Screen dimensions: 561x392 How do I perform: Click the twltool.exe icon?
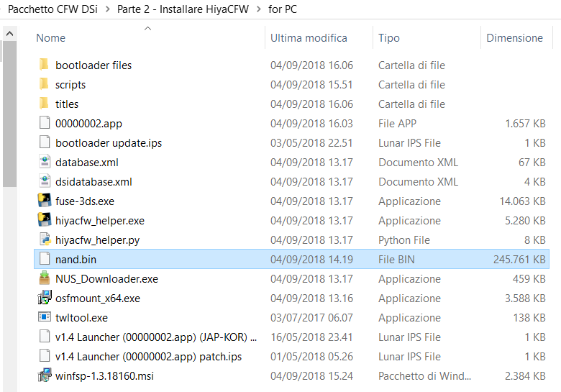(x=45, y=317)
